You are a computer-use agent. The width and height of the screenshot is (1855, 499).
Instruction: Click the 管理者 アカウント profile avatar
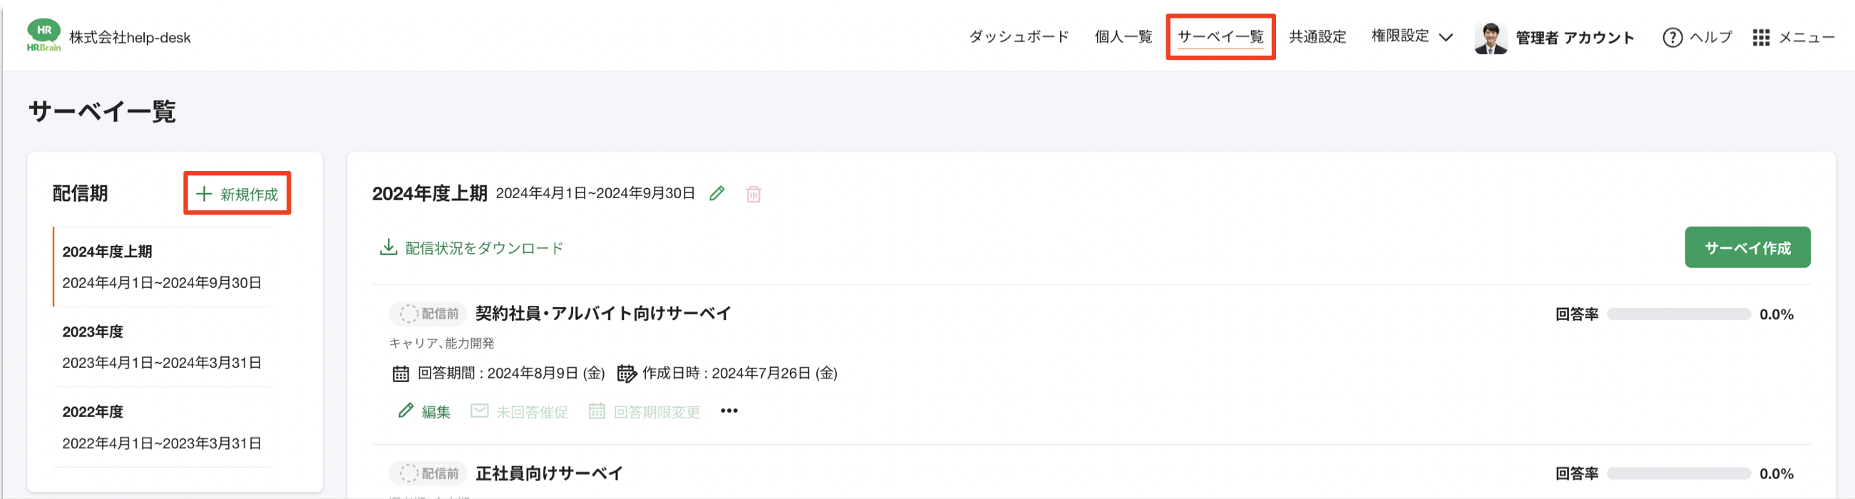(1493, 38)
